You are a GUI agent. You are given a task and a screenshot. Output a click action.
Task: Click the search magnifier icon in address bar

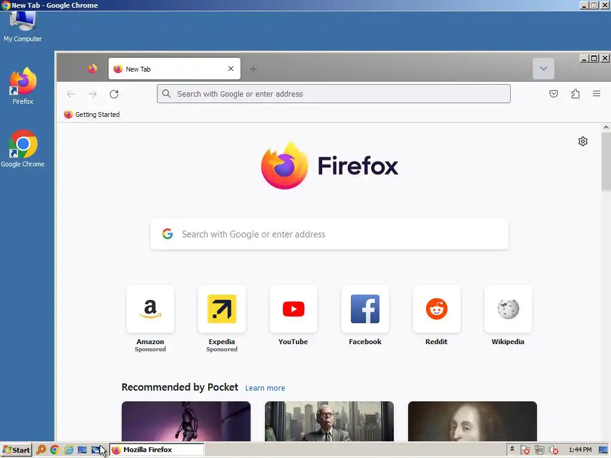(x=166, y=94)
